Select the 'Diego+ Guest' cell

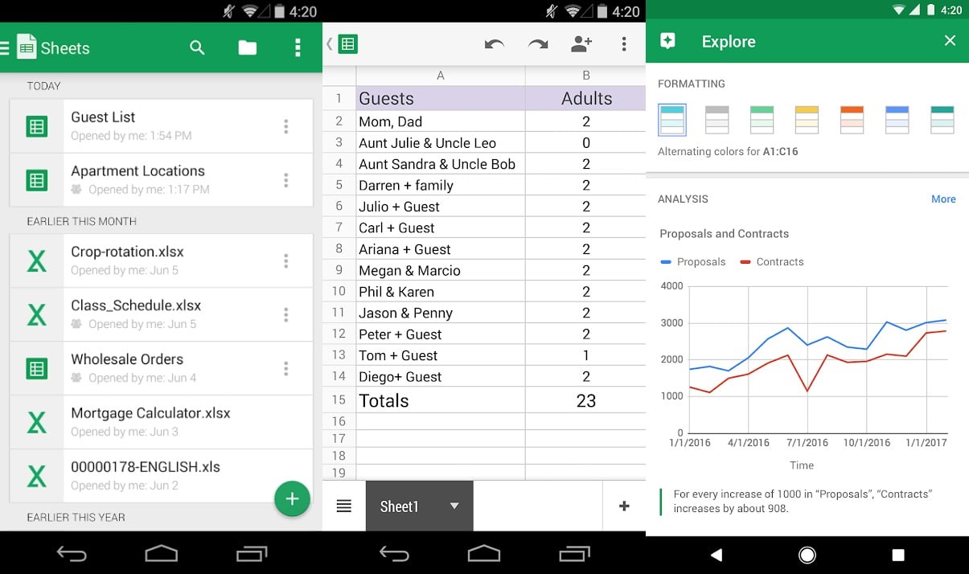(x=441, y=376)
